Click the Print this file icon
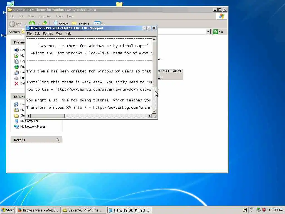The image size is (285, 214). tap(16, 78)
